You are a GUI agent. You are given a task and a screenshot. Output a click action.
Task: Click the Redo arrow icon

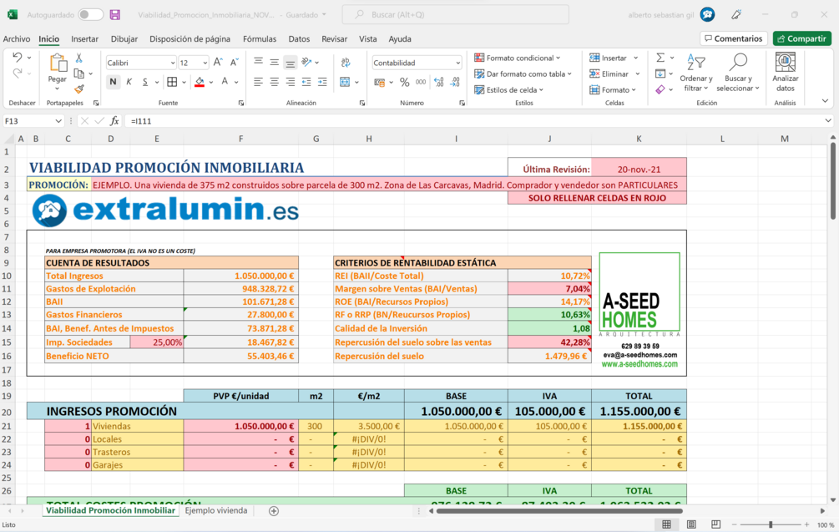[18, 73]
